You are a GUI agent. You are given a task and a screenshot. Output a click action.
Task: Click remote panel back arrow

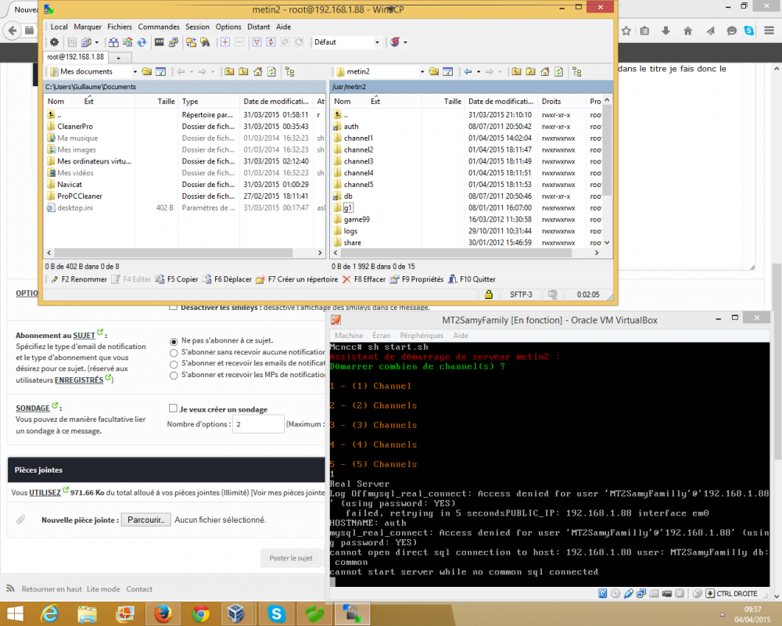point(468,72)
